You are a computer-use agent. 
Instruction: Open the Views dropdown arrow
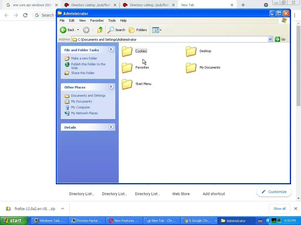(x=161, y=30)
